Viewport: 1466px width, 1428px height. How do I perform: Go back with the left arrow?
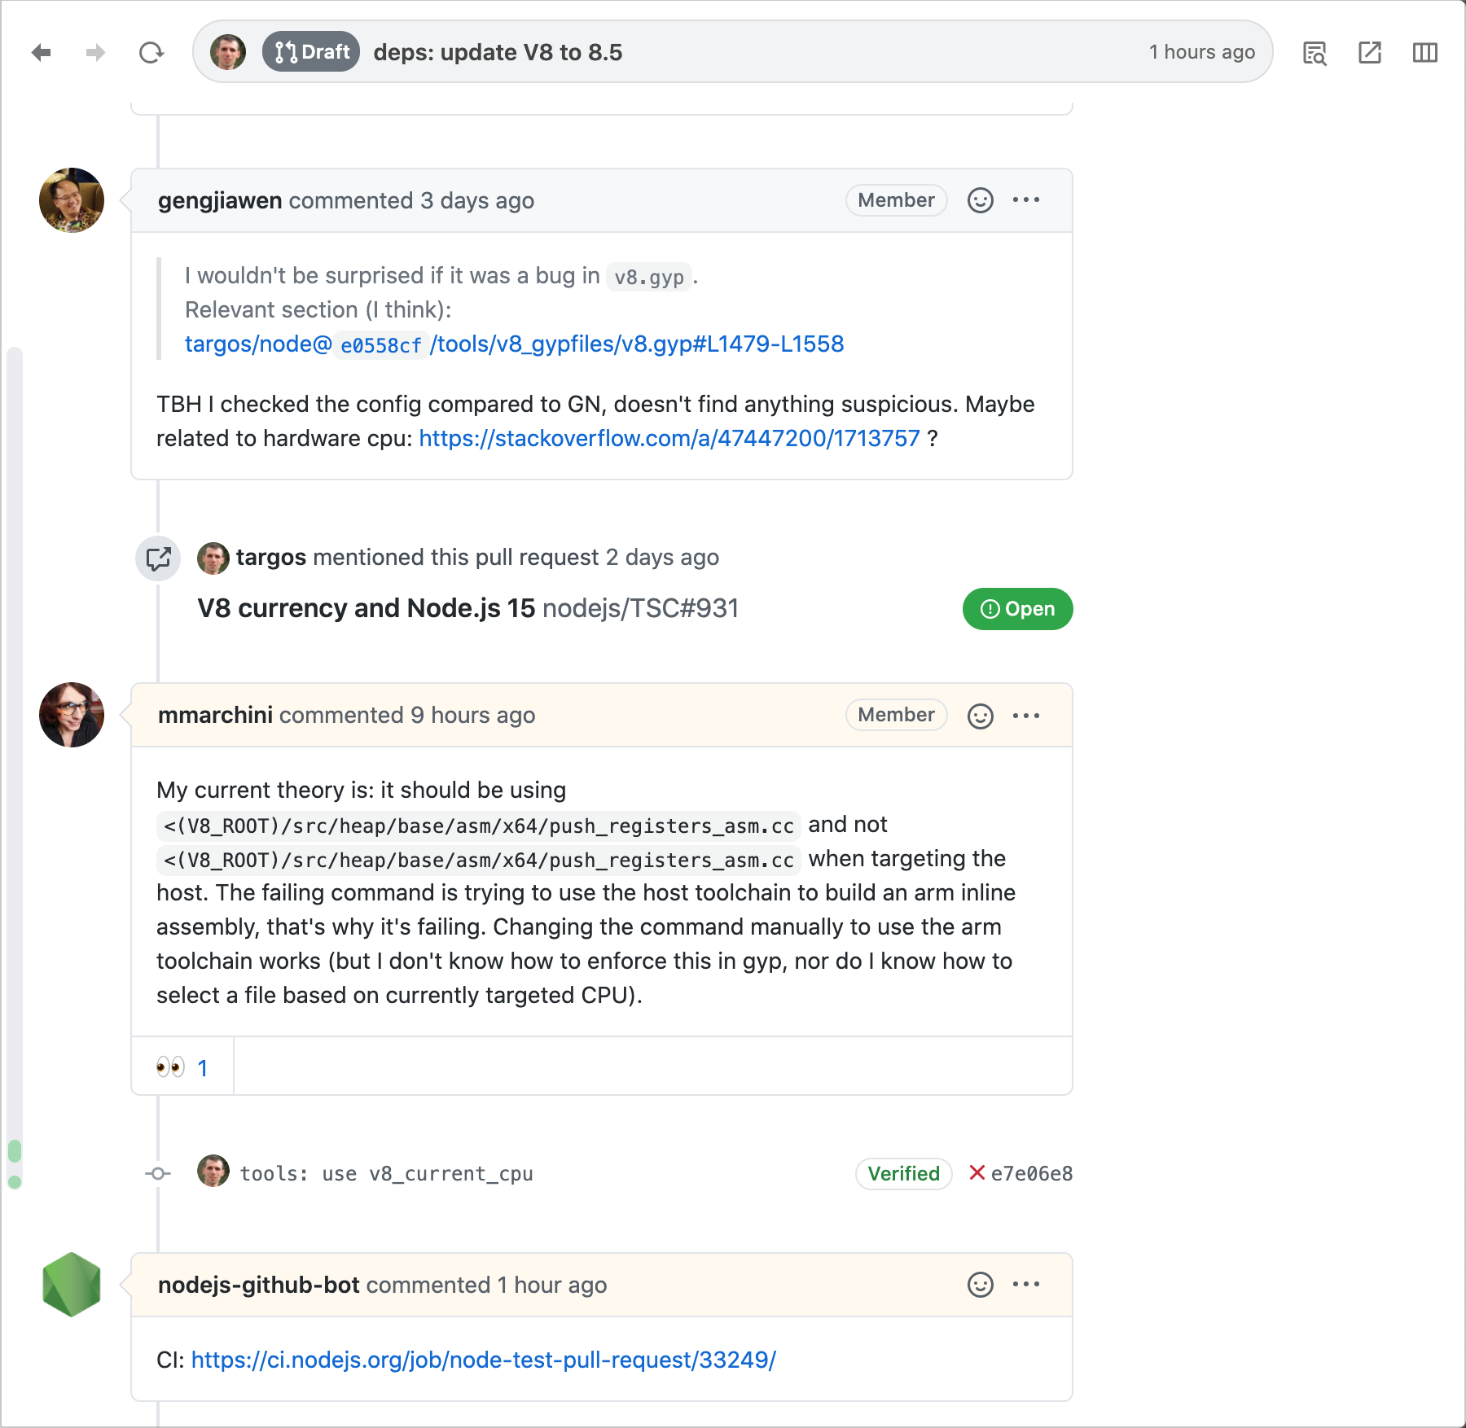tap(42, 53)
